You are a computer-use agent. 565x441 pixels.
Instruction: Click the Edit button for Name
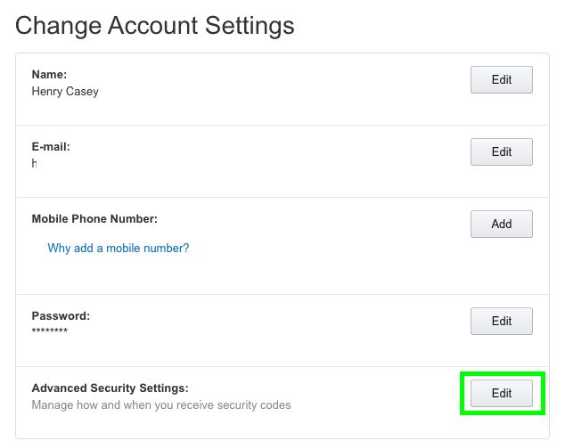(x=501, y=79)
